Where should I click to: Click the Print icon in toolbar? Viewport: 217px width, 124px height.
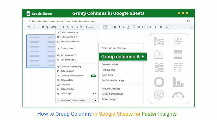[43, 27]
